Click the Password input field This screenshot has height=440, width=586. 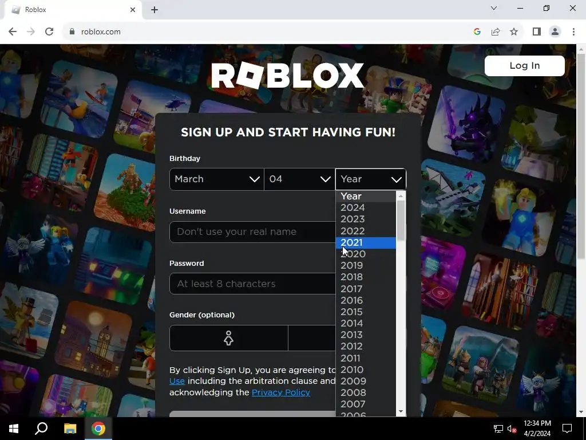pos(252,284)
